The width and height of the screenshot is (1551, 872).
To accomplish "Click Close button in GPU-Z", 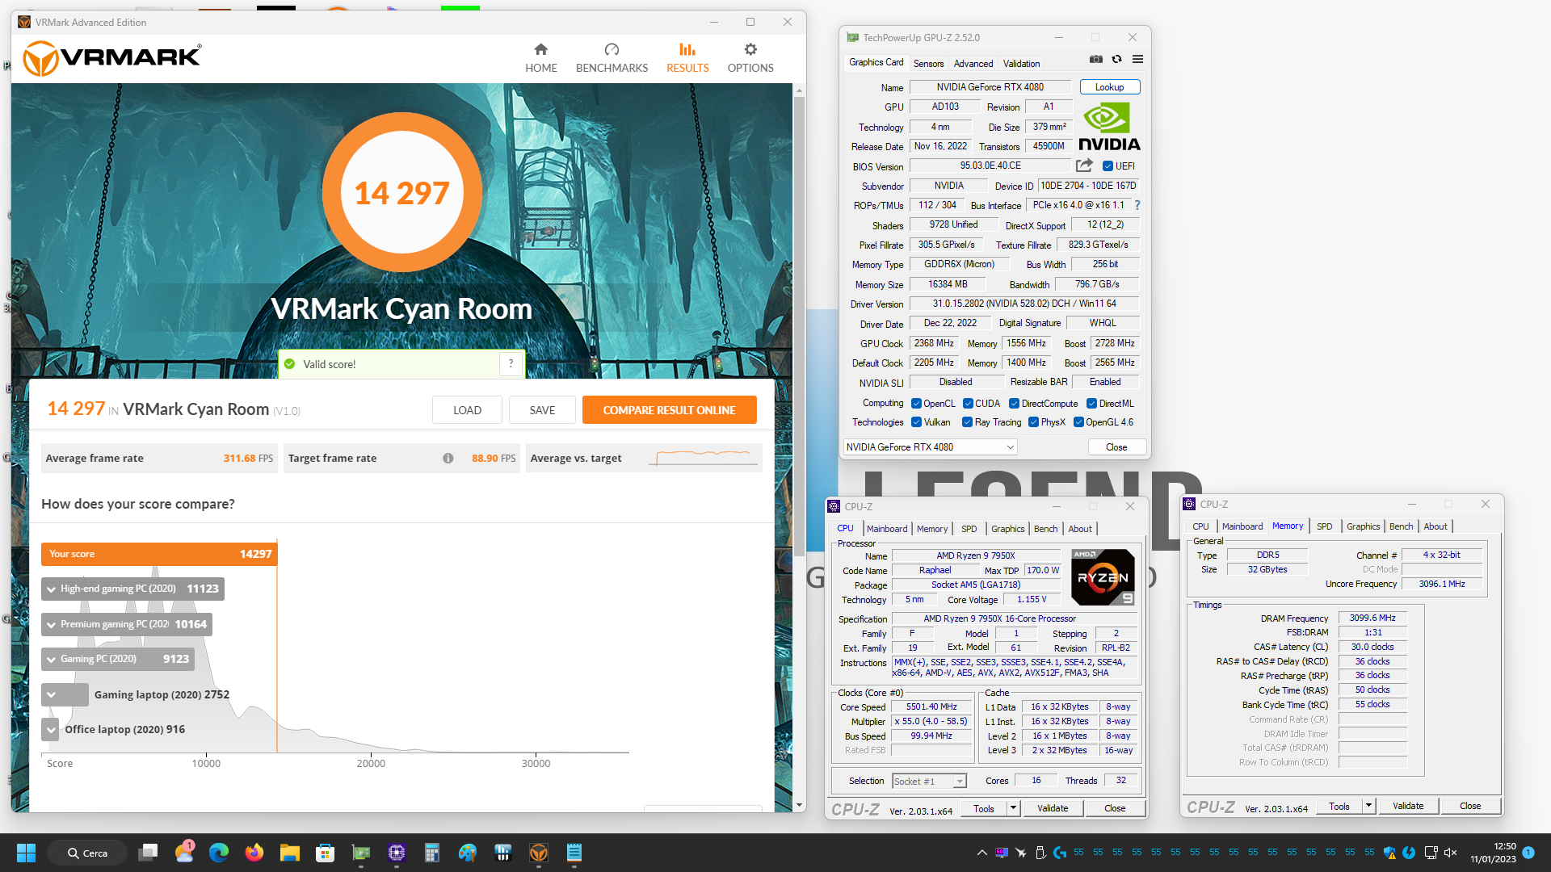I will (1116, 447).
